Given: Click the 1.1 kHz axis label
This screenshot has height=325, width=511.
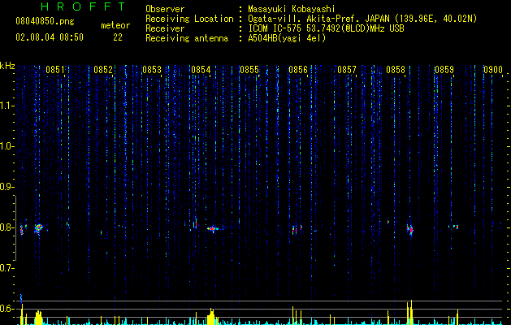Looking at the screenshot, I should [x=6, y=106].
